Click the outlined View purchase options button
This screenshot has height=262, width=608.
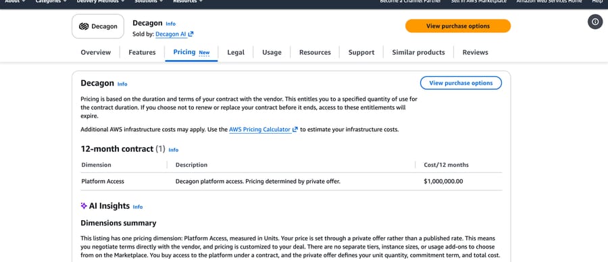pos(461,83)
